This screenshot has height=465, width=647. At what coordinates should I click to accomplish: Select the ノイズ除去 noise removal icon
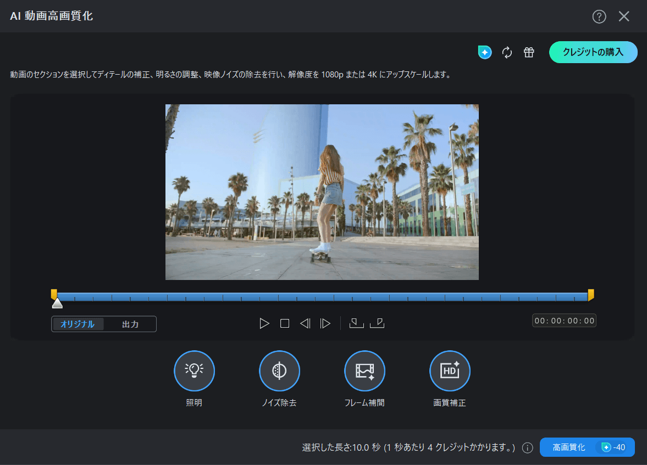click(279, 371)
